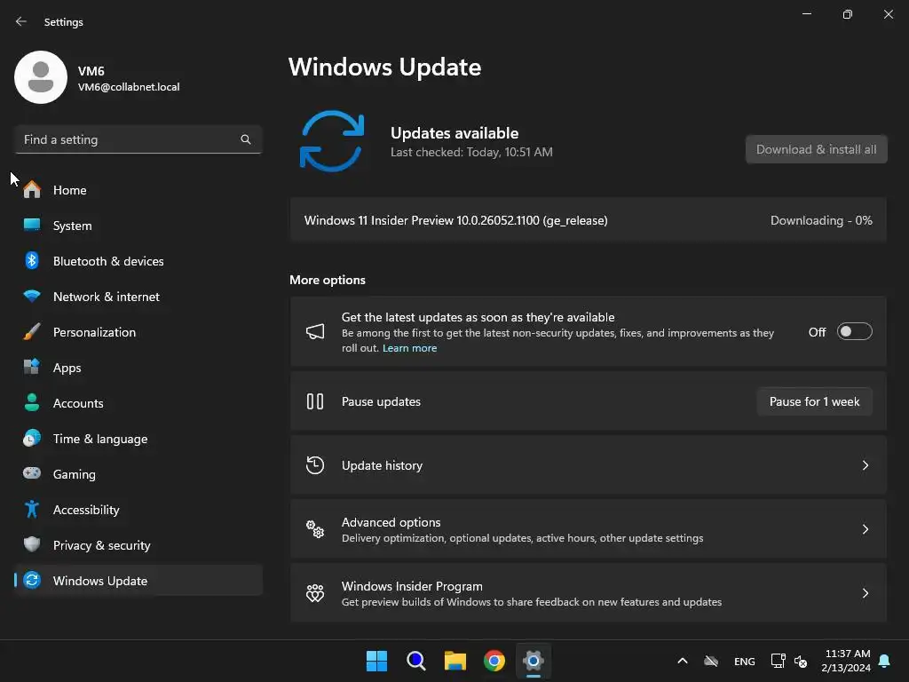Image resolution: width=909 pixels, height=682 pixels.
Task: Open Apps settings label
Action: tap(67, 368)
